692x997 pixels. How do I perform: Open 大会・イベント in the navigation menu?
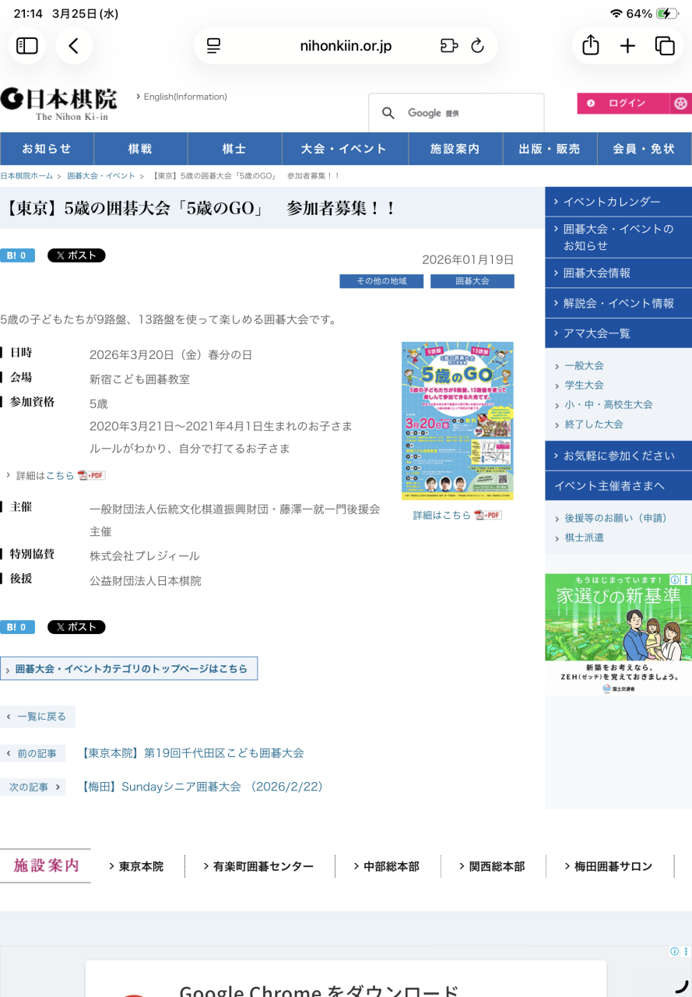pyautogui.click(x=345, y=148)
